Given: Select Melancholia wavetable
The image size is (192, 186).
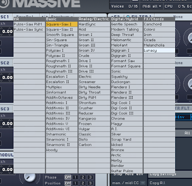Looking at the screenshot, I should click(x=159, y=45).
